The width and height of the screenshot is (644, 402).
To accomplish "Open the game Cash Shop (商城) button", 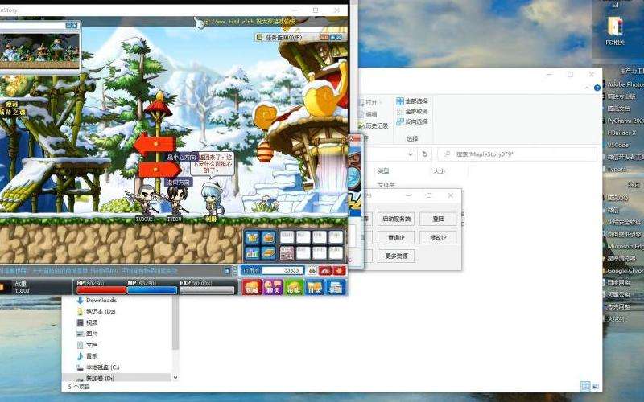I will (252, 287).
